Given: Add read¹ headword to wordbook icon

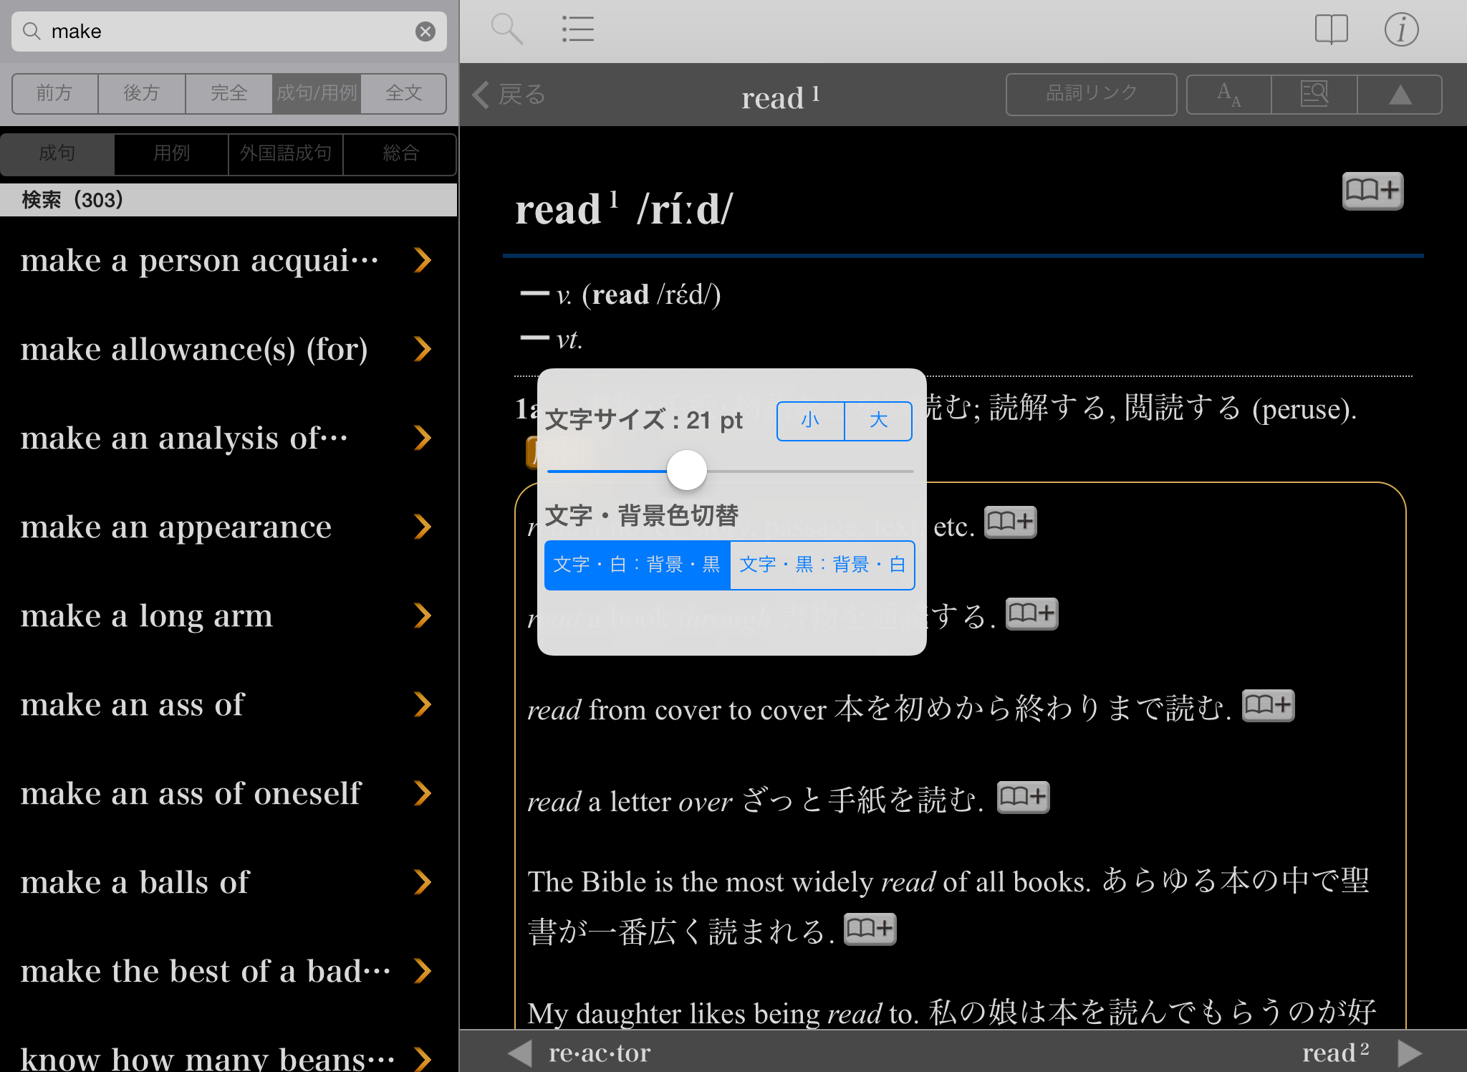Looking at the screenshot, I should [1372, 191].
